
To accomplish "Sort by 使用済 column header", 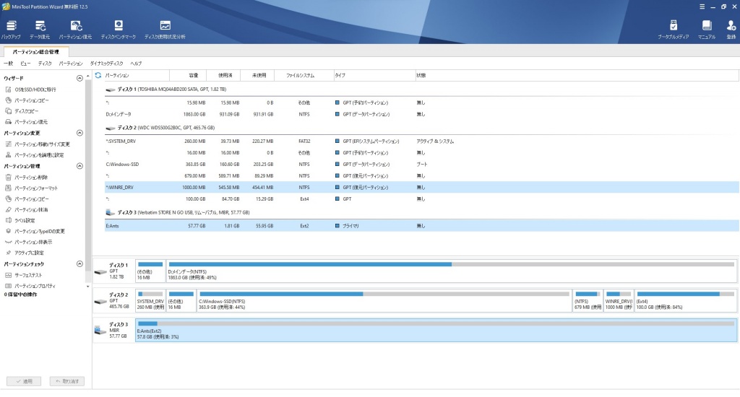I will 223,76.
